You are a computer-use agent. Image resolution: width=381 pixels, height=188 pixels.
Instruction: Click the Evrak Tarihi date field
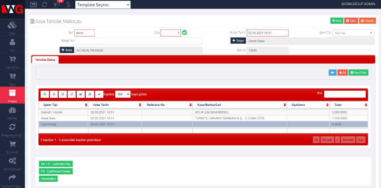(268, 33)
